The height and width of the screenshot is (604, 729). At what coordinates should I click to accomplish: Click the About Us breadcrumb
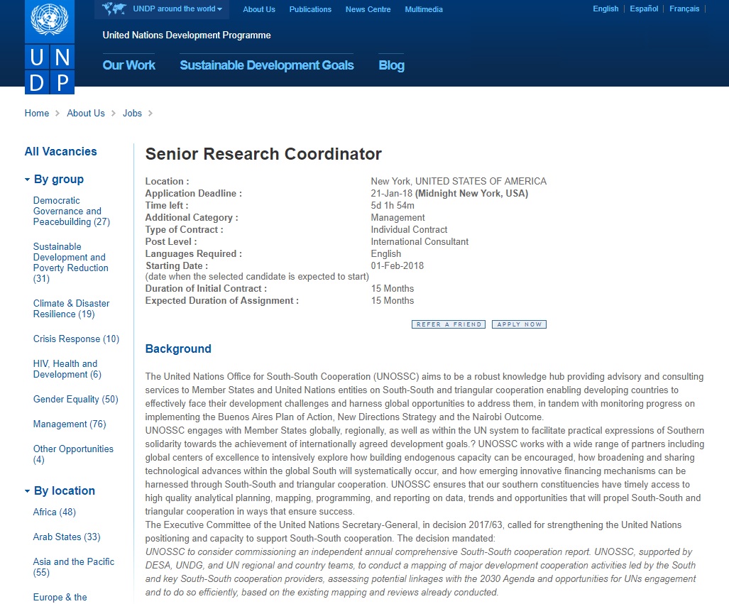click(86, 114)
